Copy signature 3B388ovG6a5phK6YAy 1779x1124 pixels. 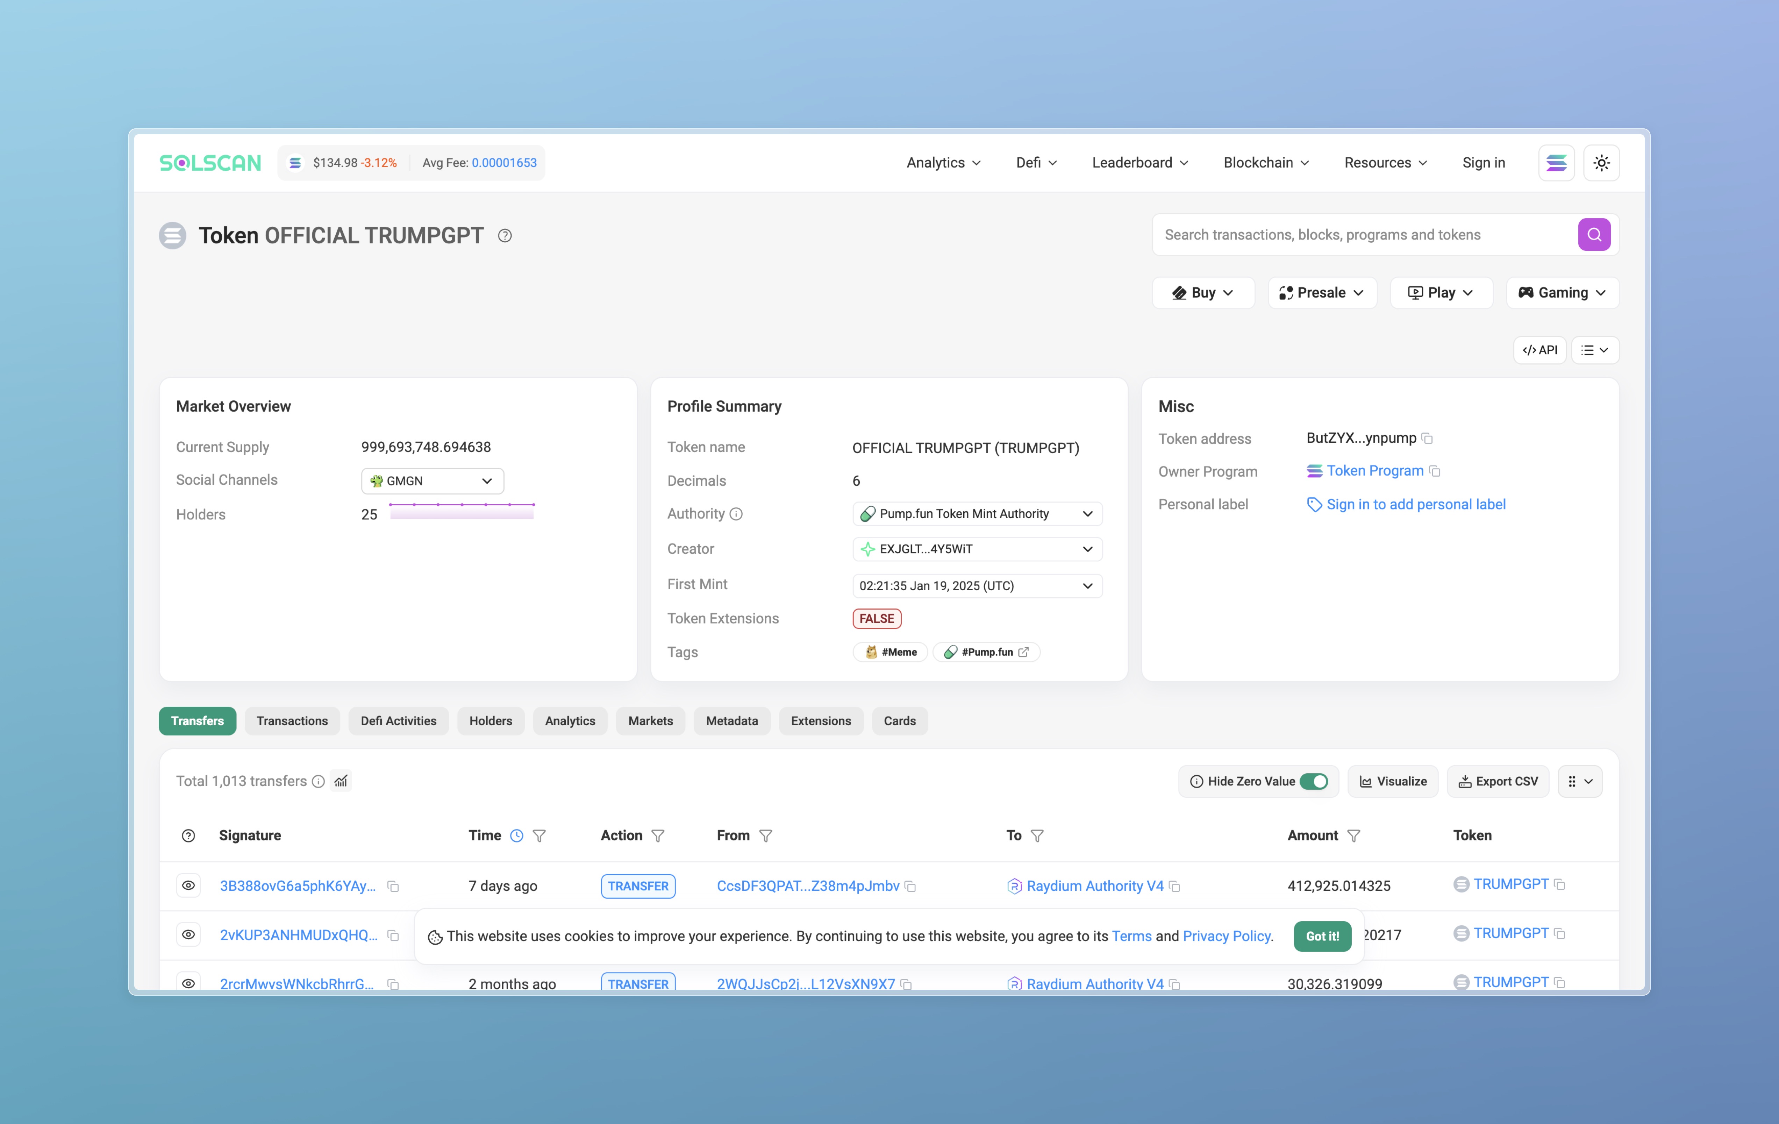click(x=393, y=886)
